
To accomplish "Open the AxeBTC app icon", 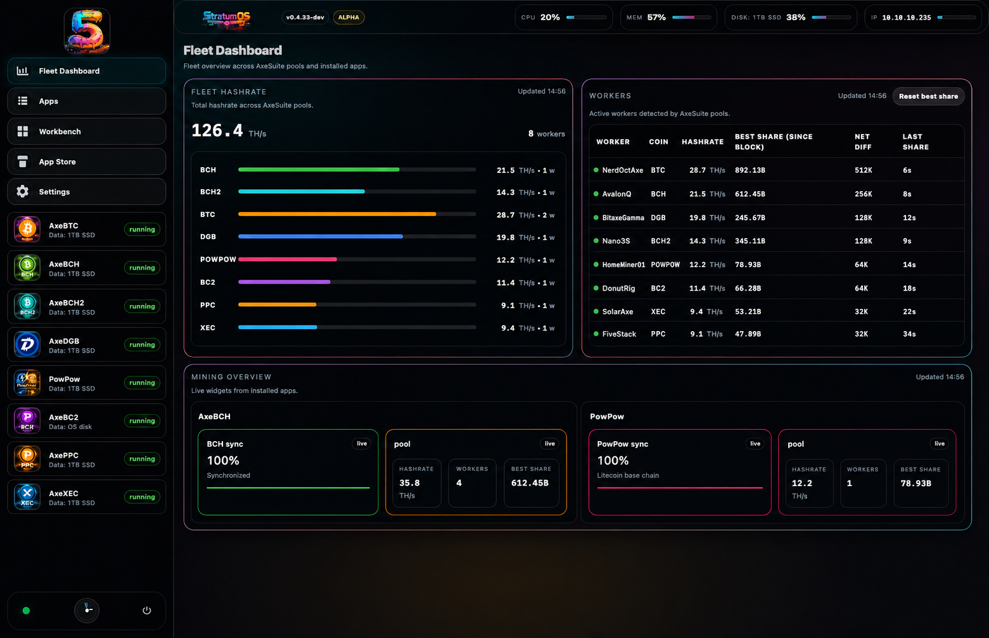I will 27,229.
